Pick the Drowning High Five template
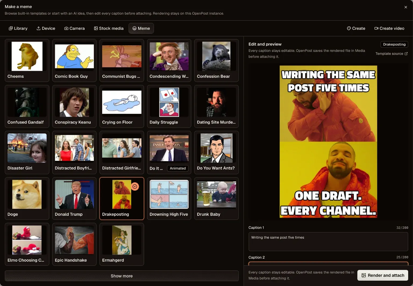This screenshot has width=413, height=286. (169, 198)
